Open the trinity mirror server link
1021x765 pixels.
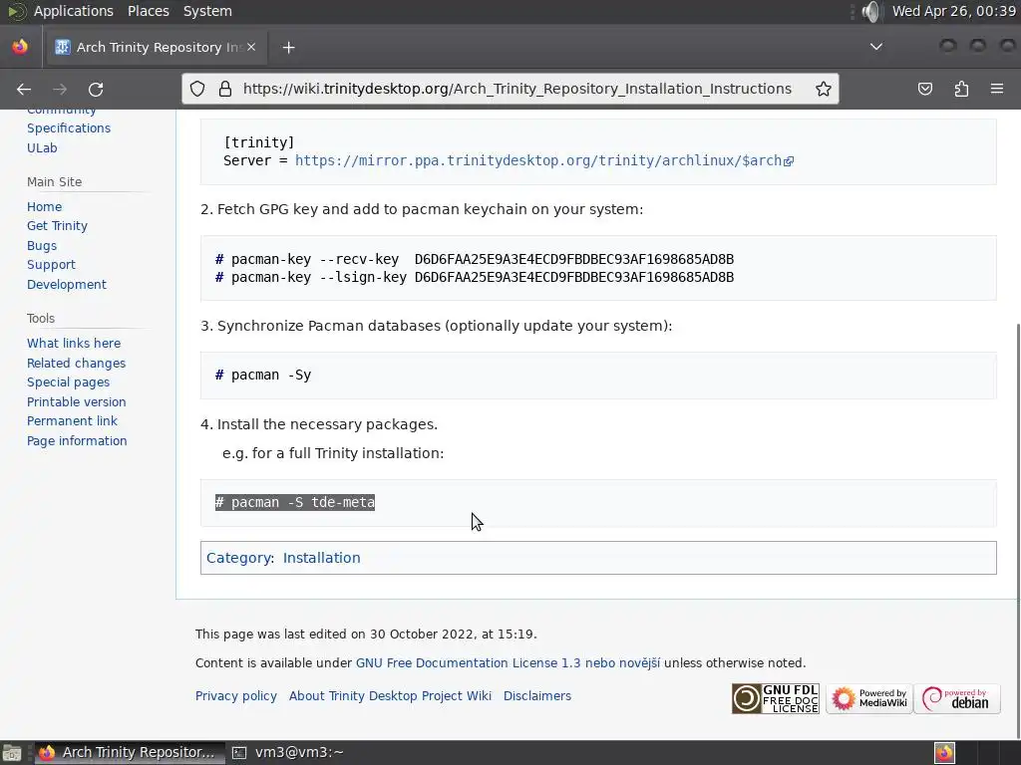[543, 160]
